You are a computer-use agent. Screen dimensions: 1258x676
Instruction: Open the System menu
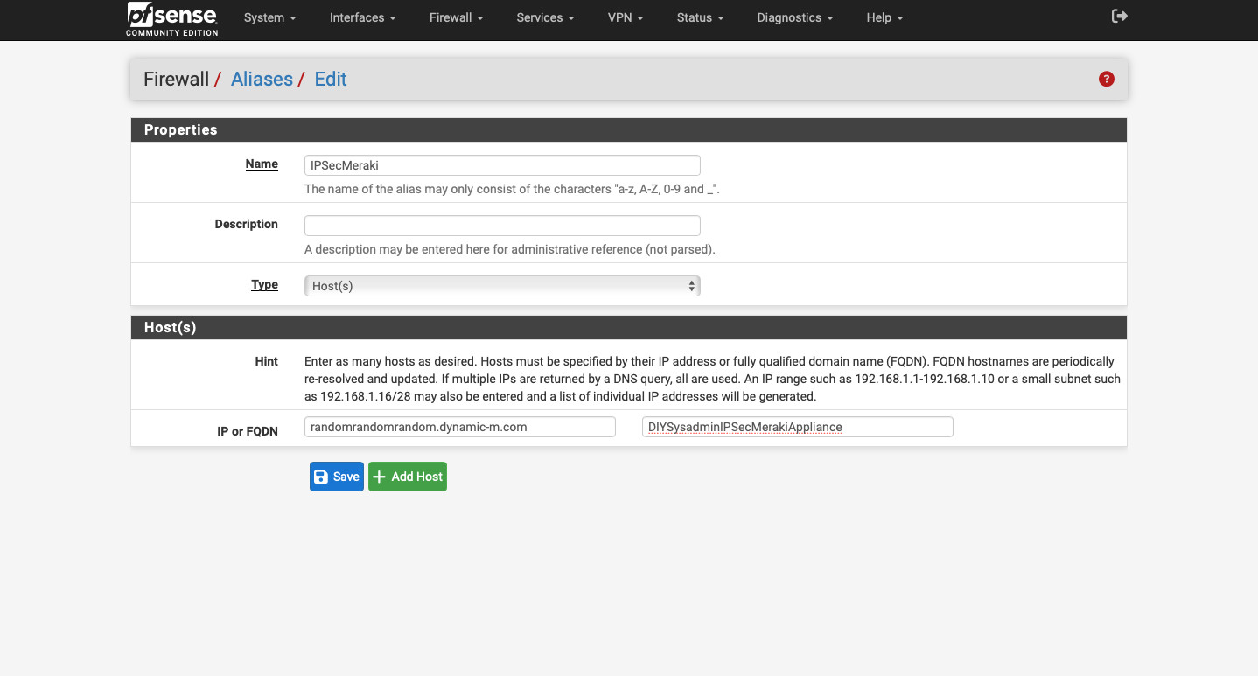pyautogui.click(x=269, y=17)
